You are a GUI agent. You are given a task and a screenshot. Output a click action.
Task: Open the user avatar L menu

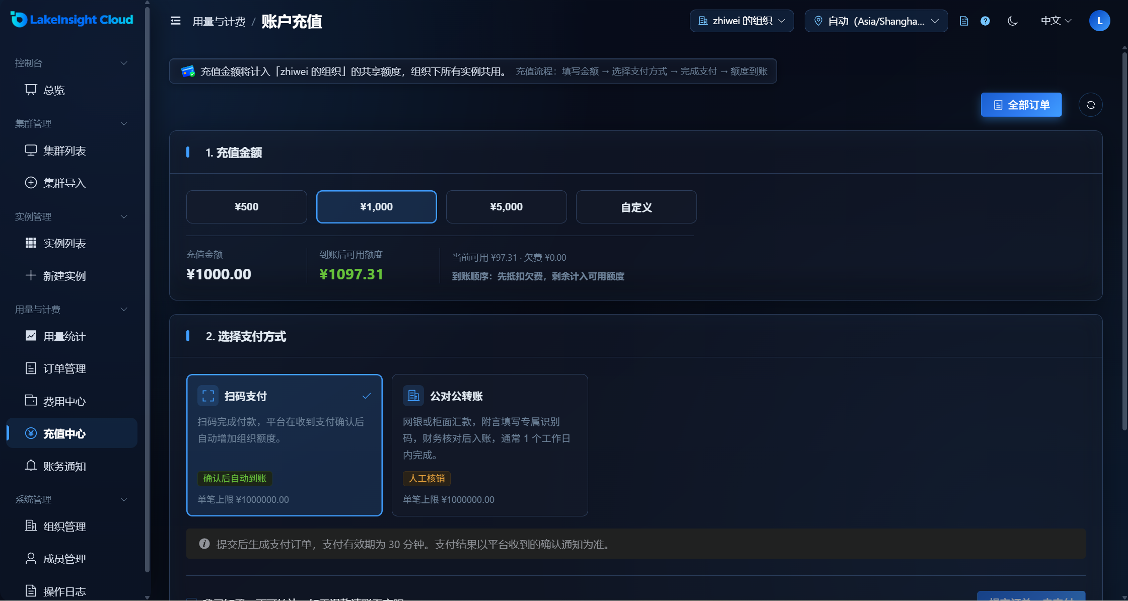point(1100,21)
